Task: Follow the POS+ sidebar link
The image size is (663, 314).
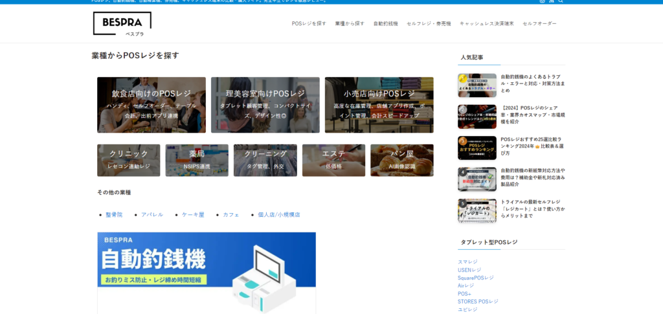Action: click(x=464, y=294)
